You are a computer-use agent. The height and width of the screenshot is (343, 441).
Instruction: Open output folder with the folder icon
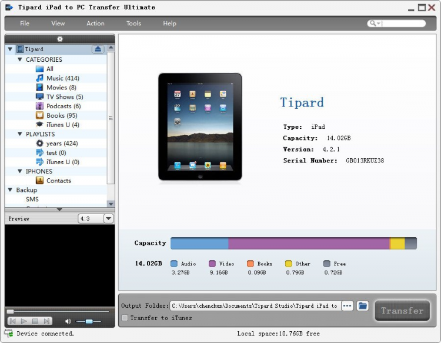(x=363, y=305)
